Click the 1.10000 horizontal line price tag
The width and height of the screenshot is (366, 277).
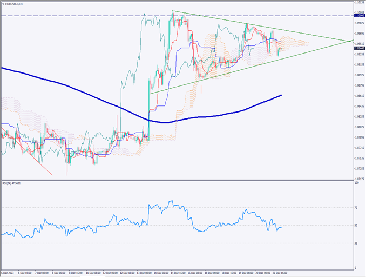tap(359, 16)
